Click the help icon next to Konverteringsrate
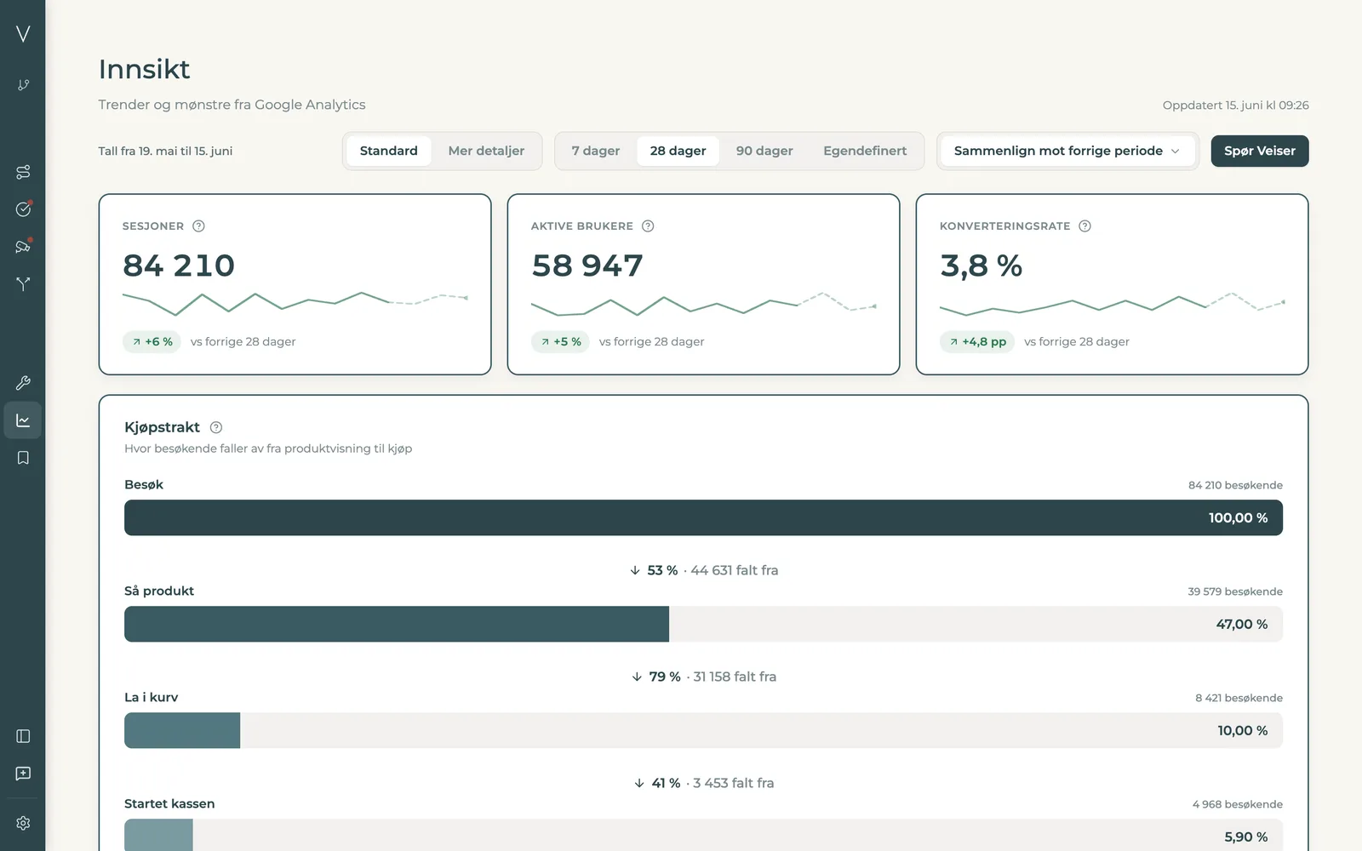1362x851 pixels. coord(1084,226)
